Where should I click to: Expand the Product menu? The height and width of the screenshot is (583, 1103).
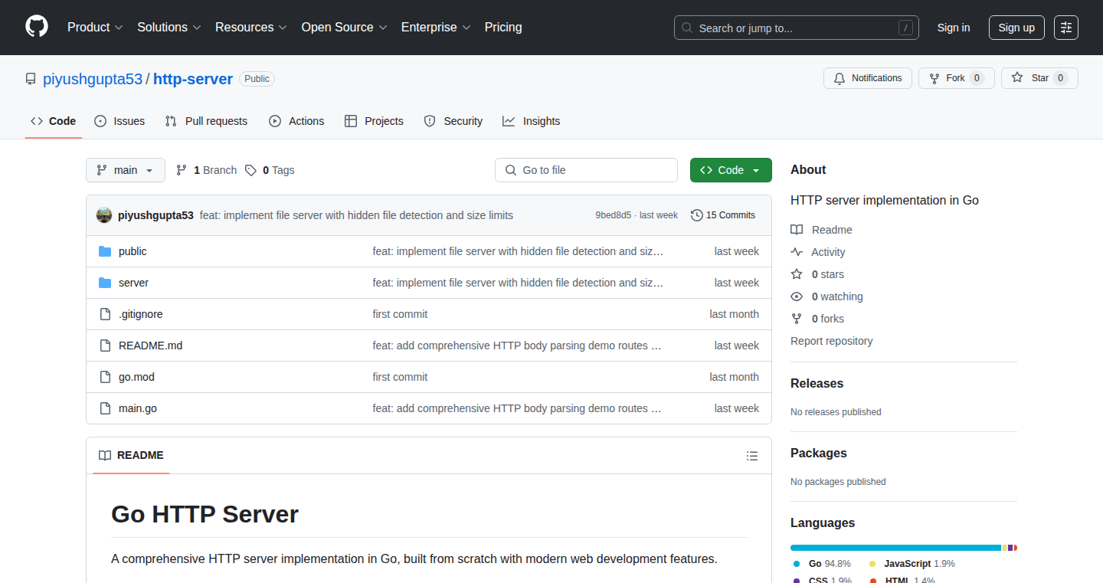pyautogui.click(x=95, y=27)
